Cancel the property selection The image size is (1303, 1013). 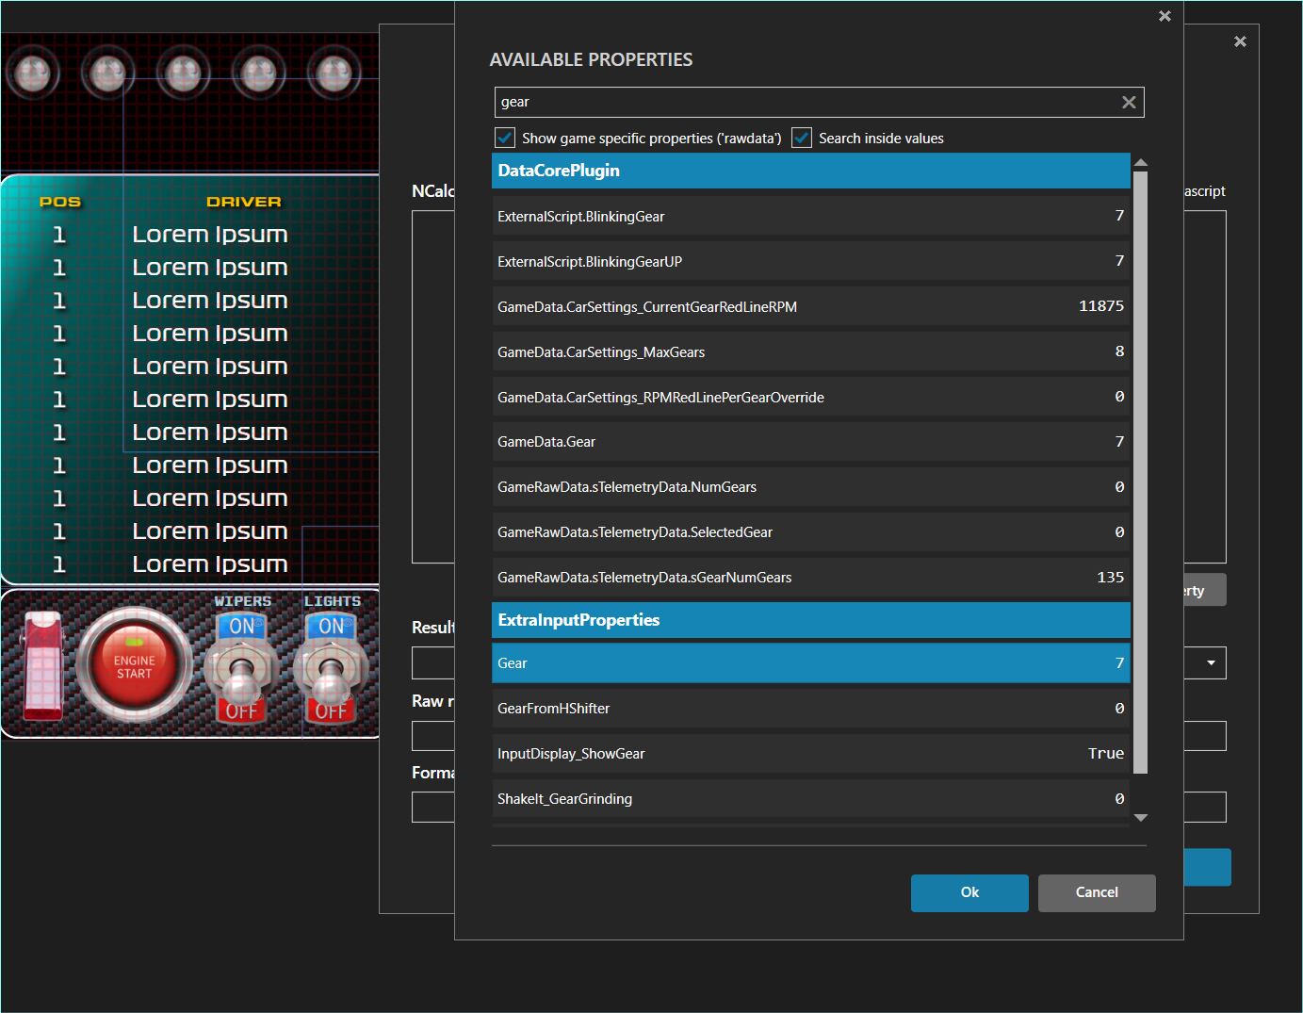pos(1096,892)
